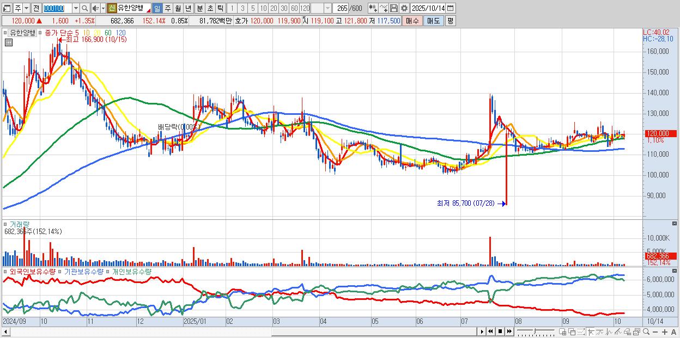Select the 일 daily period tab
The width and height of the screenshot is (680, 338).
(x=157, y=8)
